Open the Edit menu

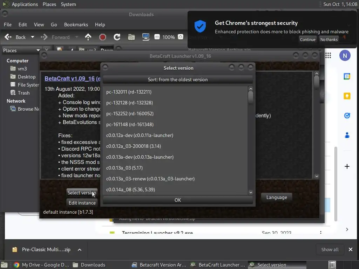pyautogui.click(x=22, y=25)
